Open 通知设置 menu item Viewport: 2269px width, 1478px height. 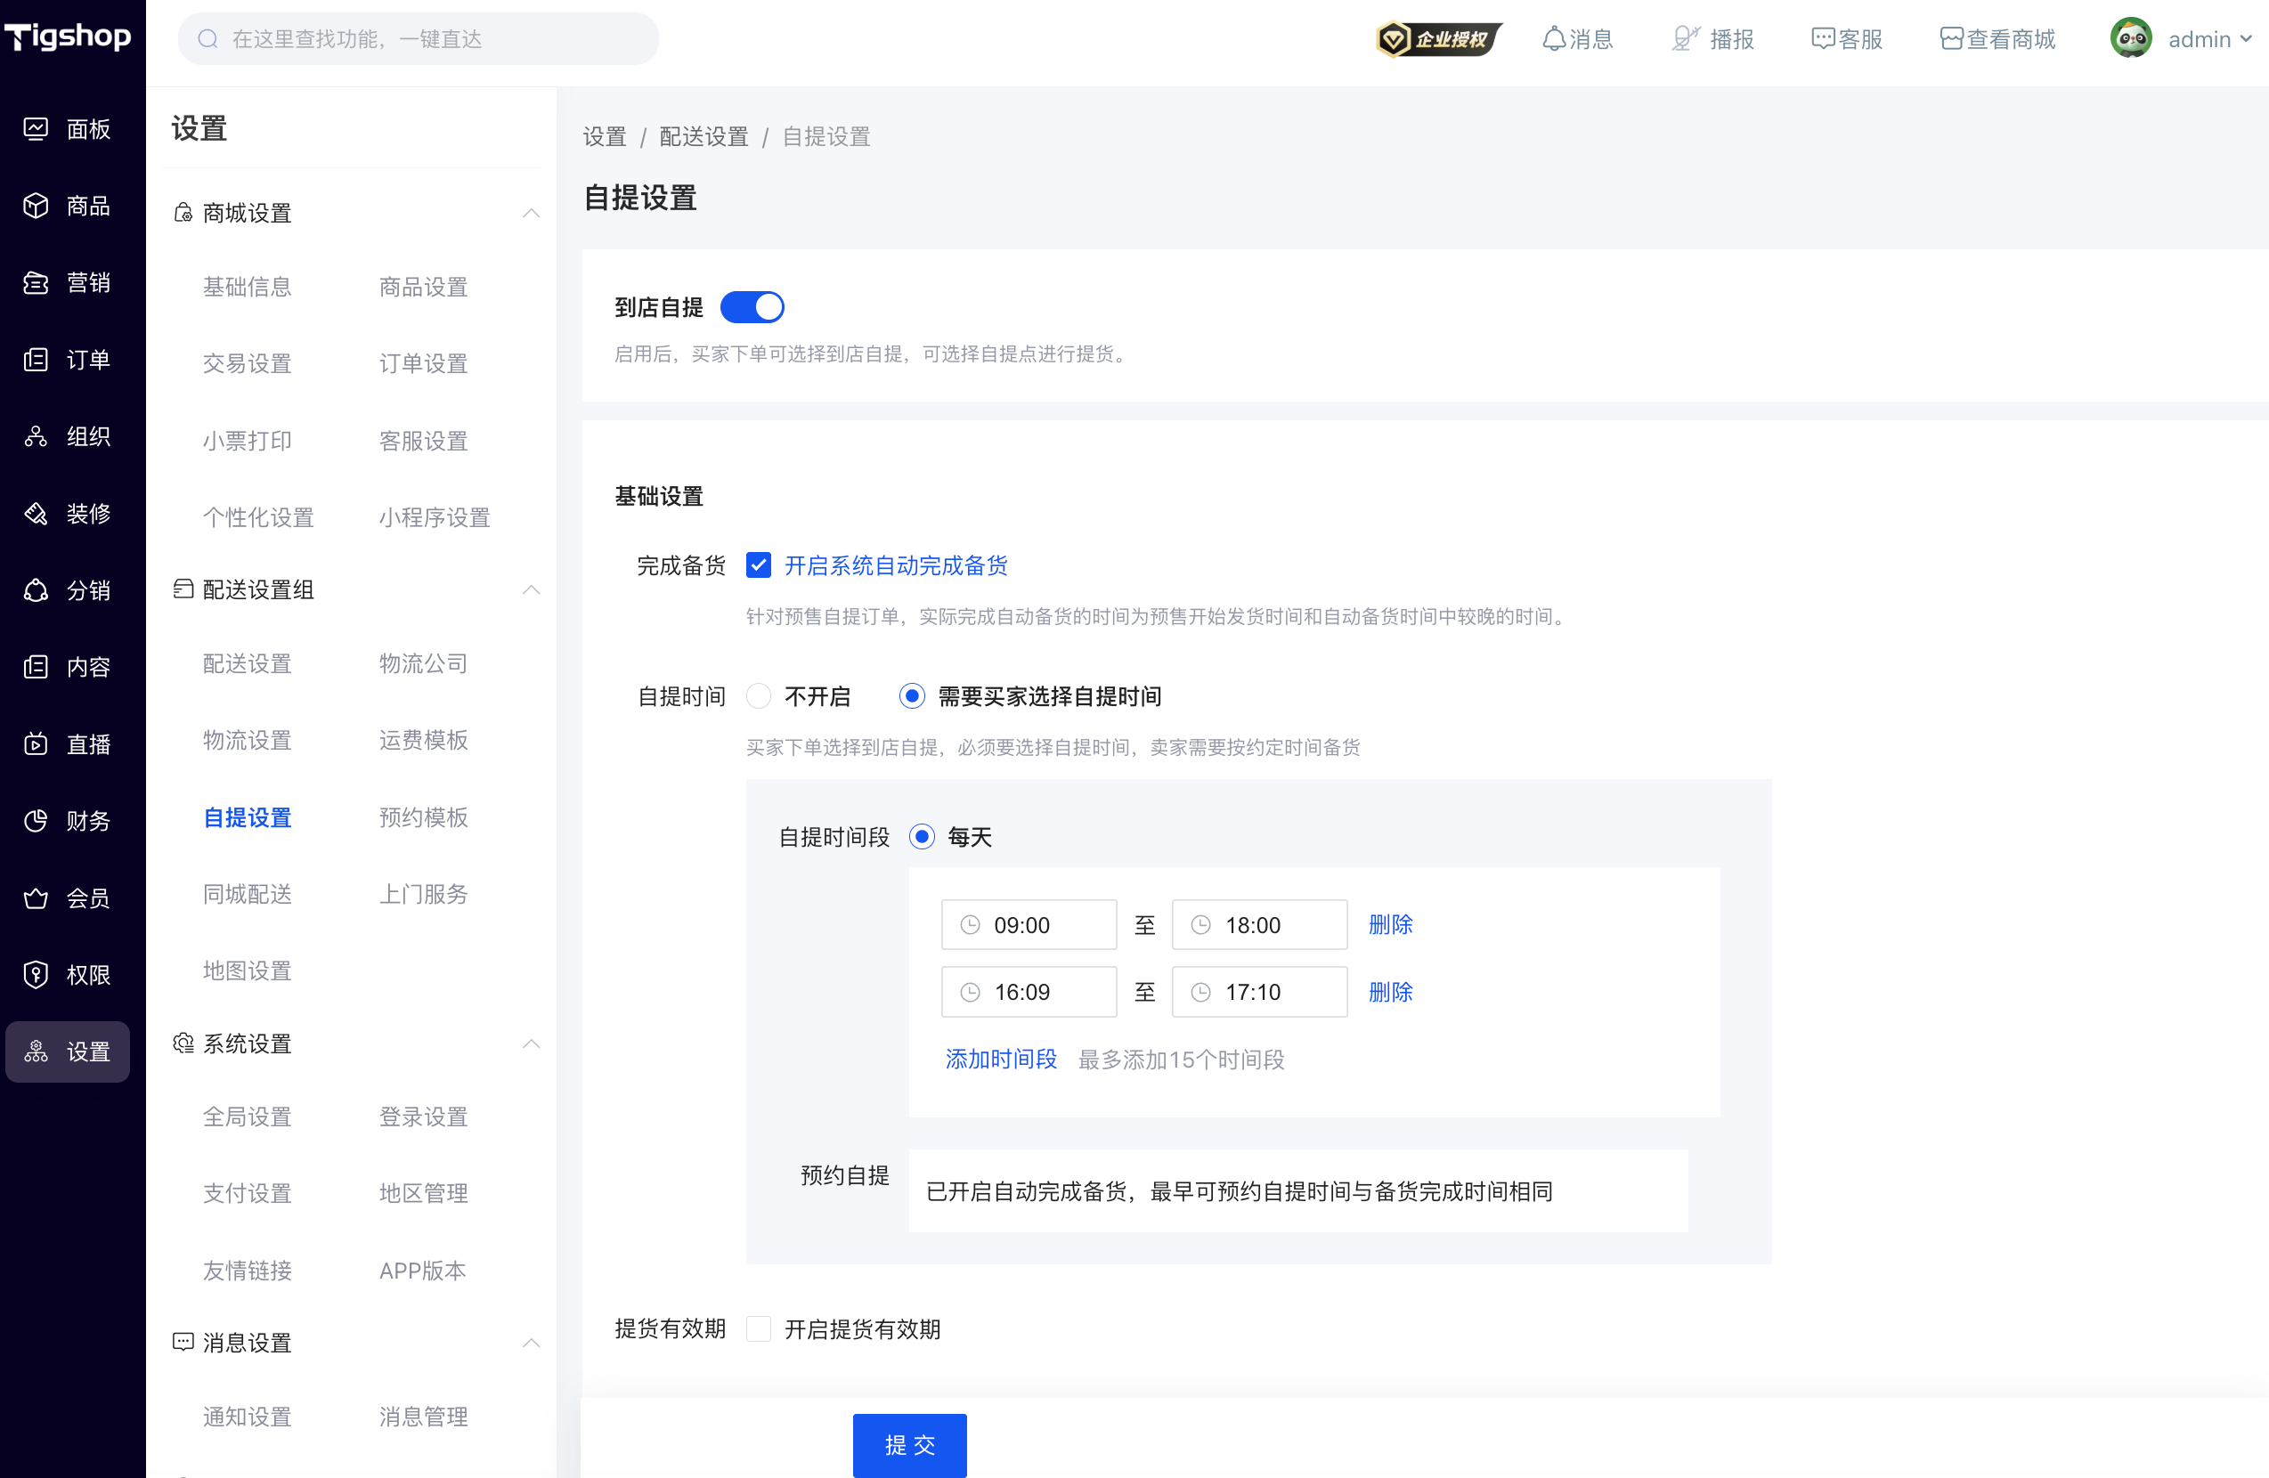[247, 1417]
